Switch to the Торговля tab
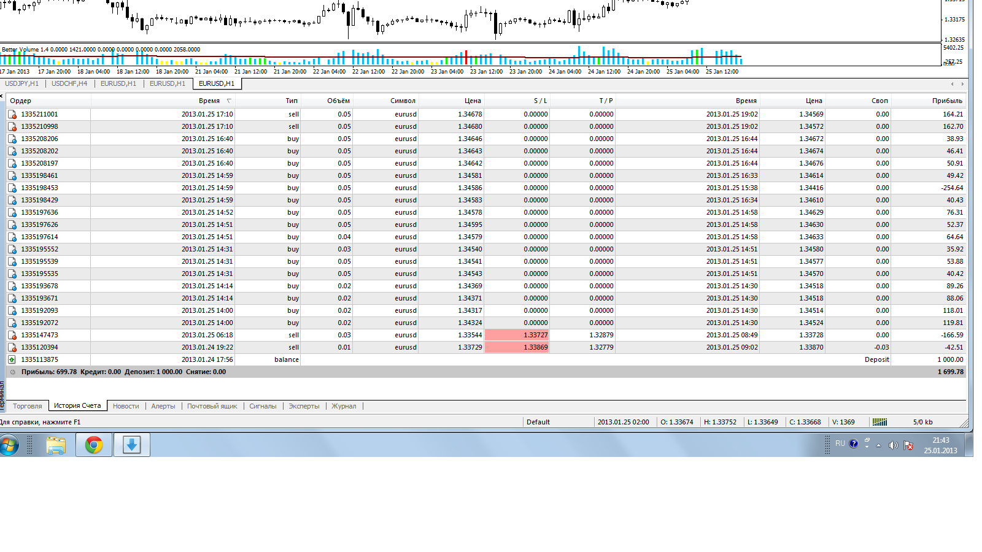This screenshot has height=552, width=982. [28, 406]
